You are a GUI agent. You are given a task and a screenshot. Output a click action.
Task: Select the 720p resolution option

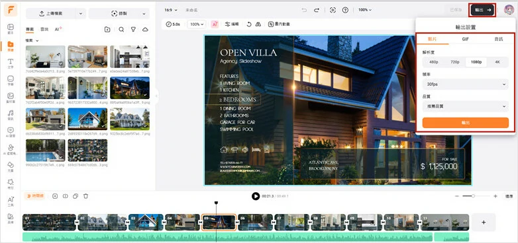point(455,62)
